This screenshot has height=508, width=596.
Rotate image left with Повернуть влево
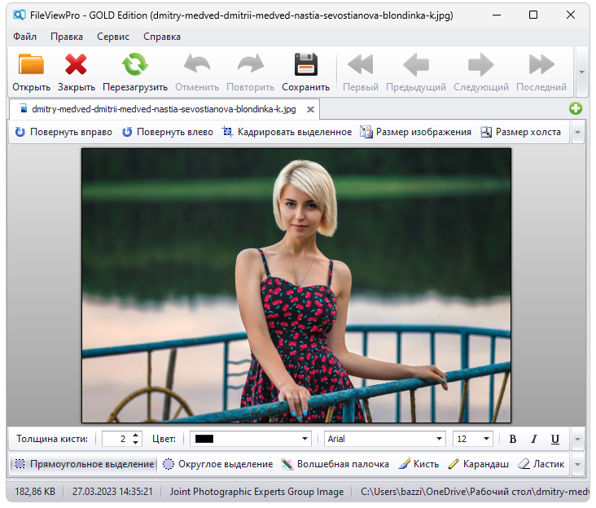pyautogui.click(x=168, y=132)
